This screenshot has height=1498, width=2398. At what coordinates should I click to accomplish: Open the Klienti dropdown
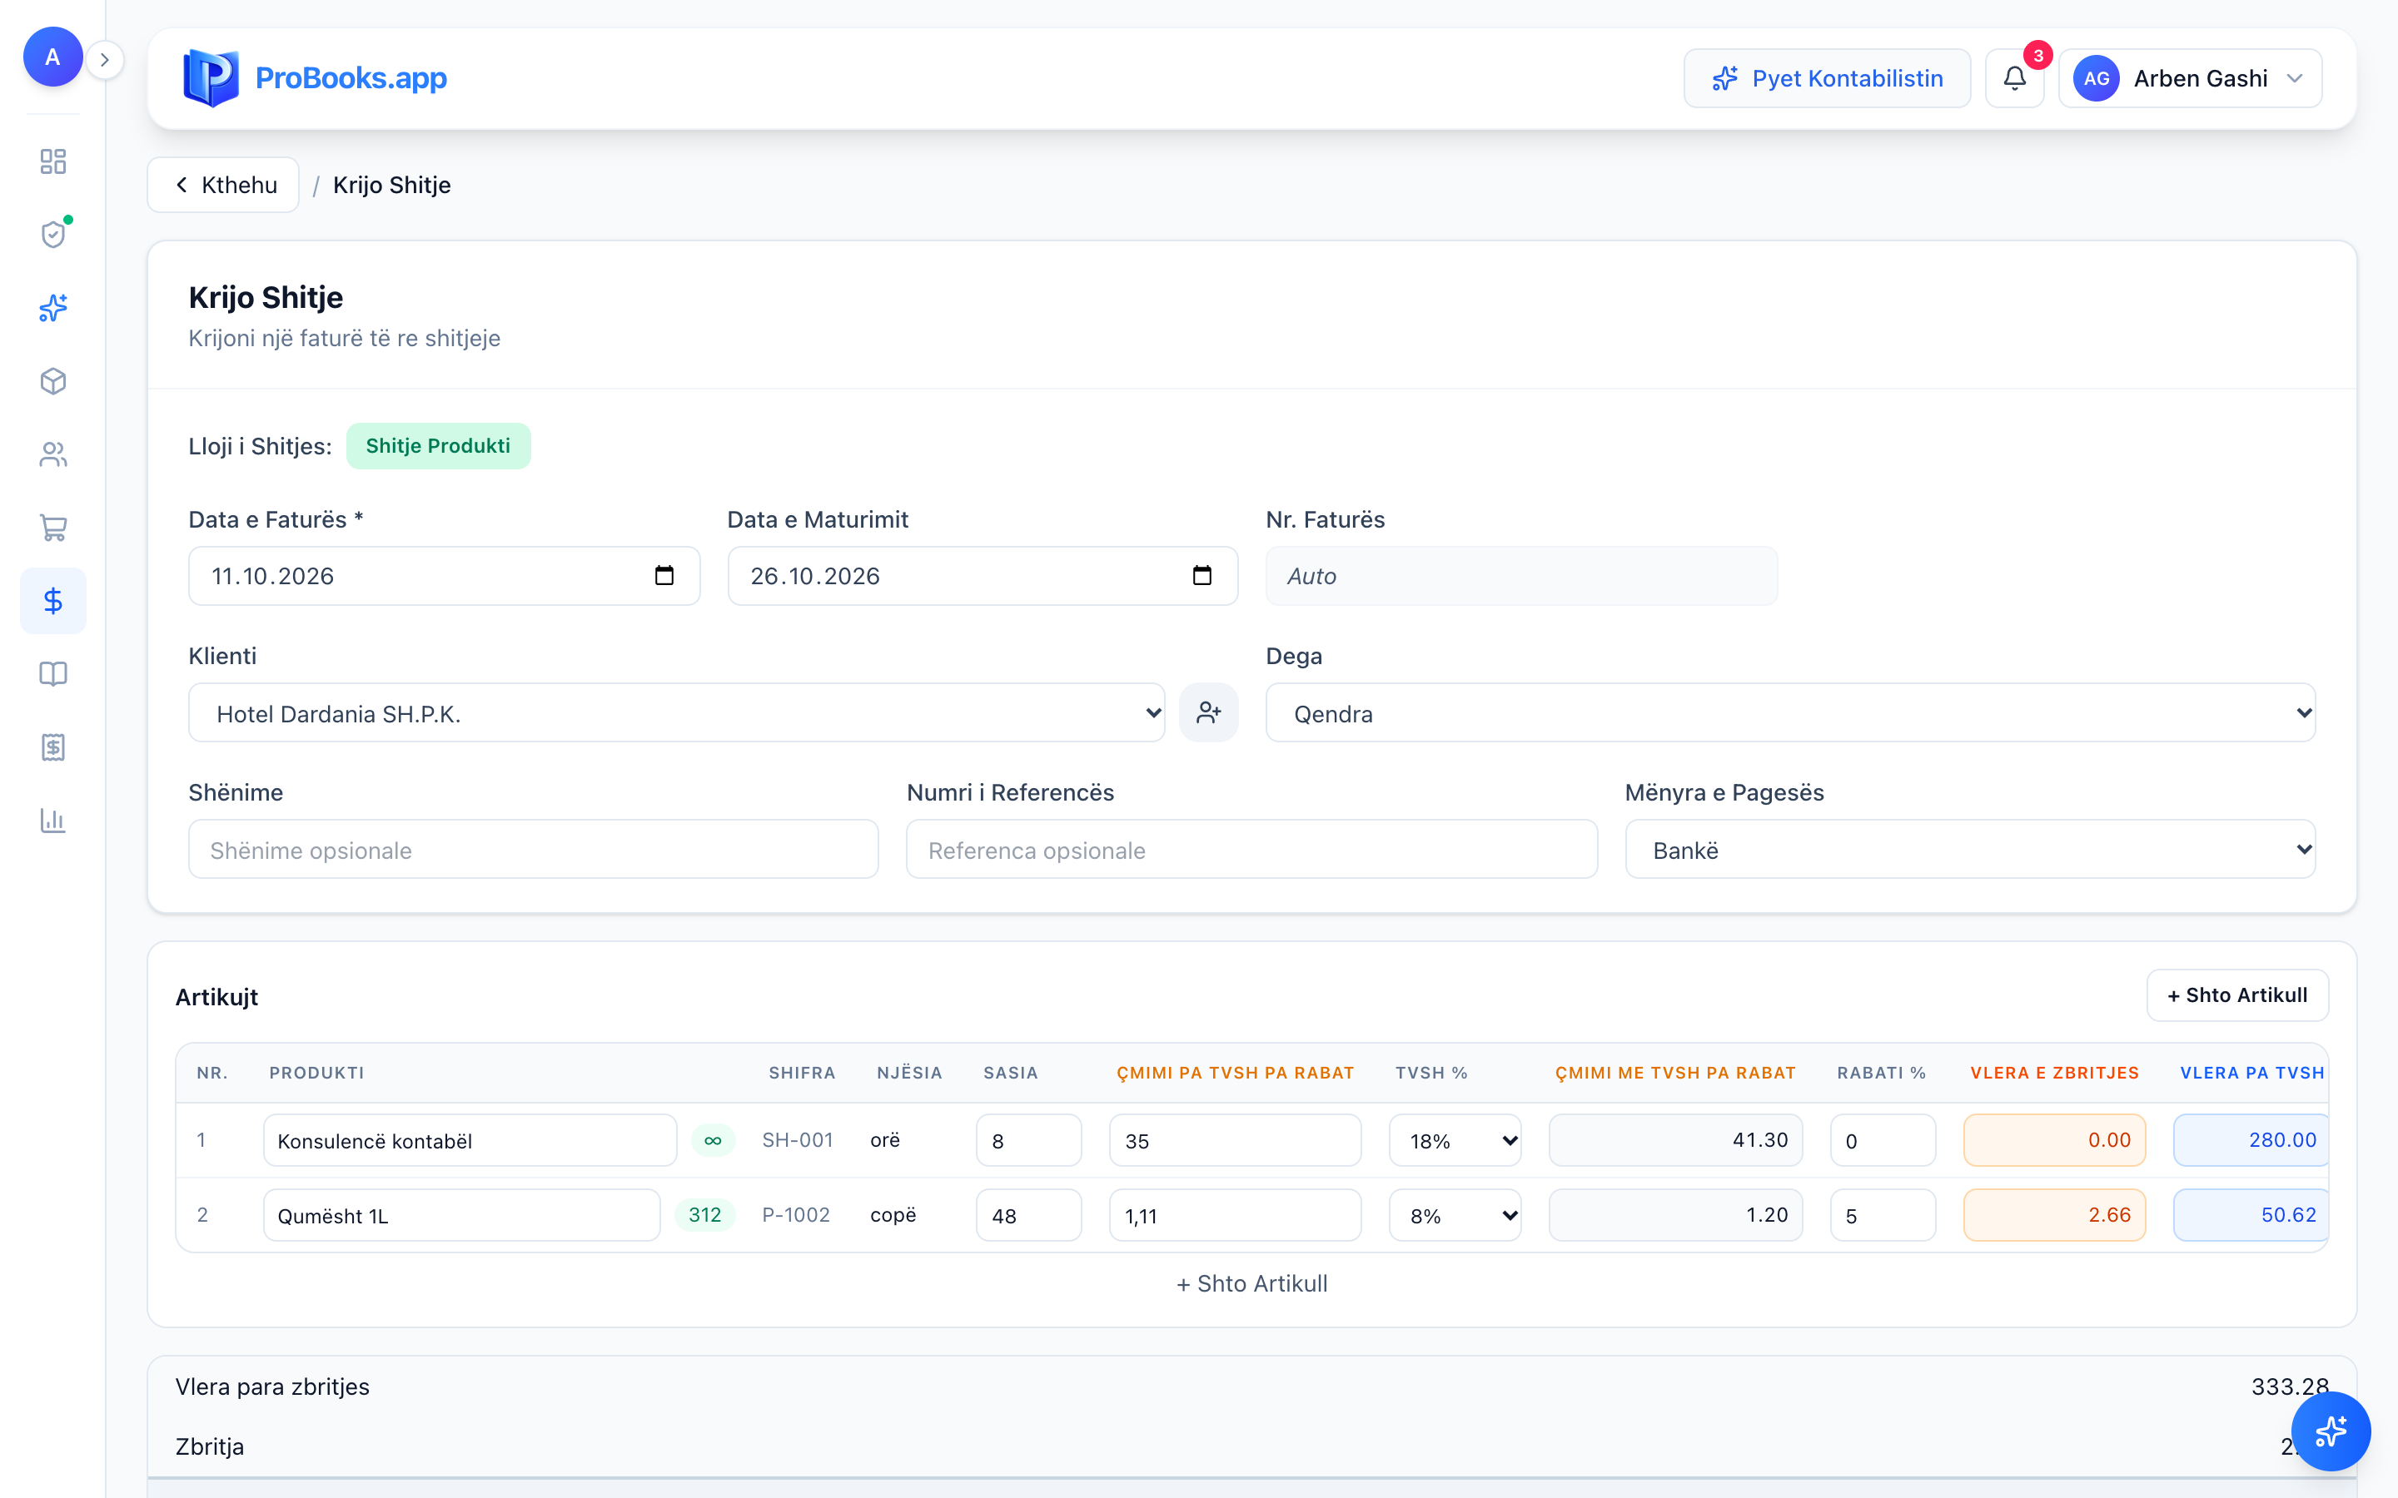(677, 712)
